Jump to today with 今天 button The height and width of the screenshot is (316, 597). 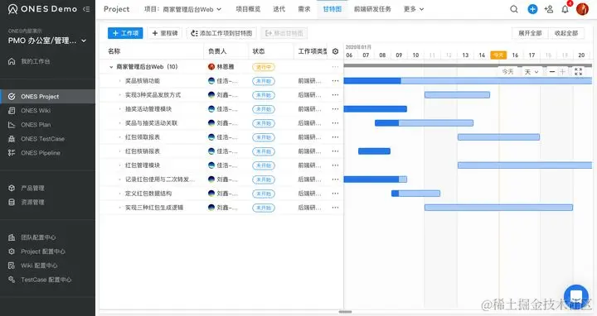click(x=507, y=71)
